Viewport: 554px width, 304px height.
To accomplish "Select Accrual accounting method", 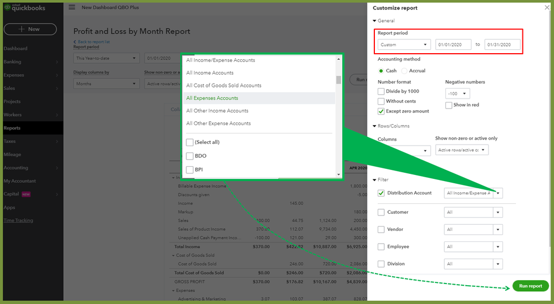I will click(404, 71).
